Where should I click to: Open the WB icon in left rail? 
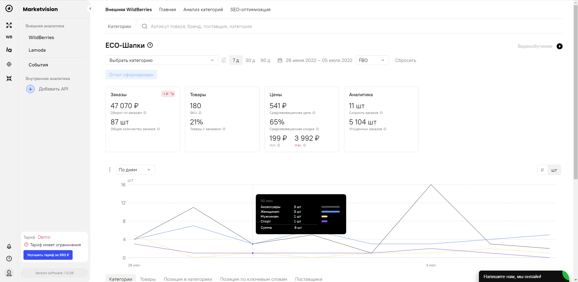tap(9, 37)
